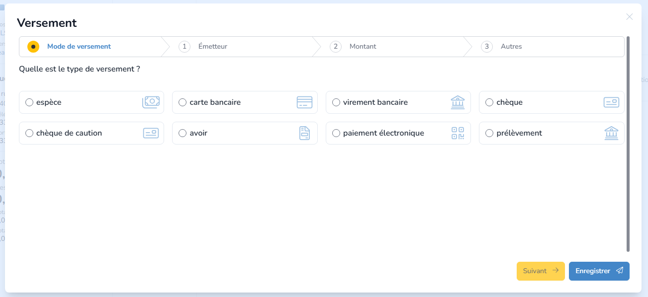648x297 pixels.
Task: Pick the chèque radio button
Action: coord(489,102)
